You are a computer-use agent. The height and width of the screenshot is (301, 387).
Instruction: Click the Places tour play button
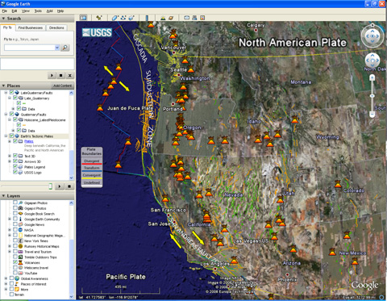coord(60,186)
